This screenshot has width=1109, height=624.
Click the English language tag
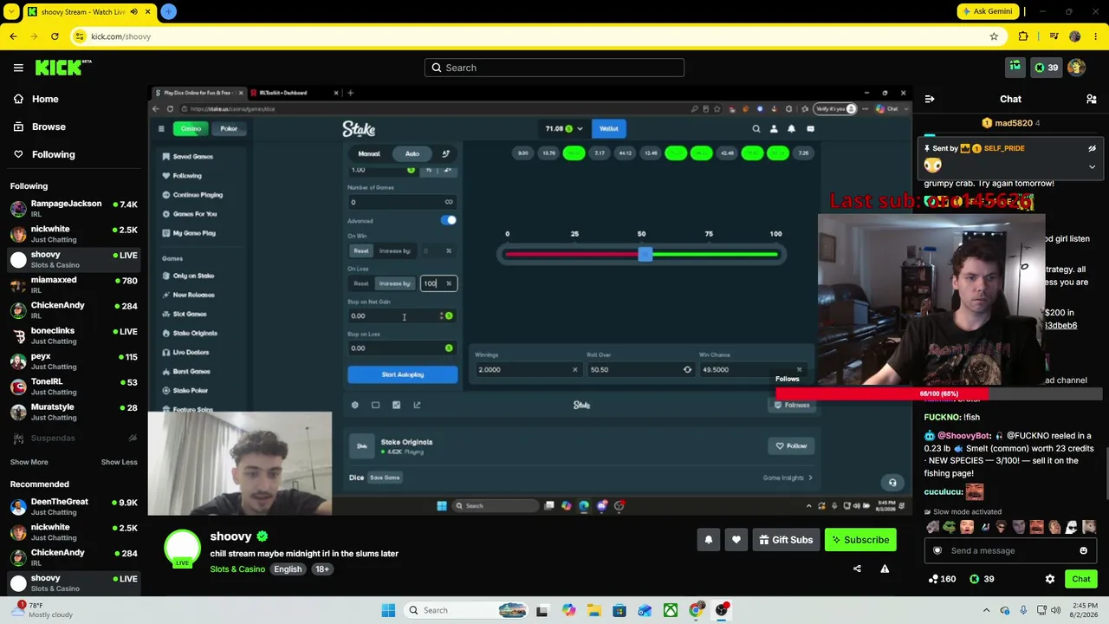coord(288,569)
